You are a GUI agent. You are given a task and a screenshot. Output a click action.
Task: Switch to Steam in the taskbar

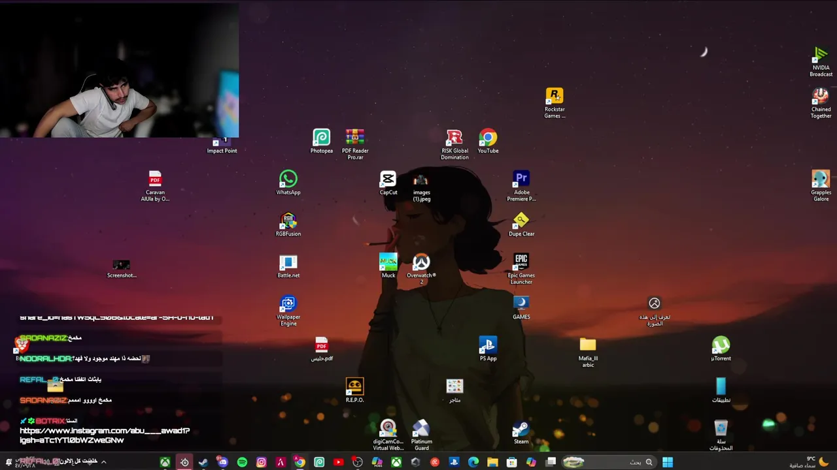pyautogui.click(x=203, y=462)
